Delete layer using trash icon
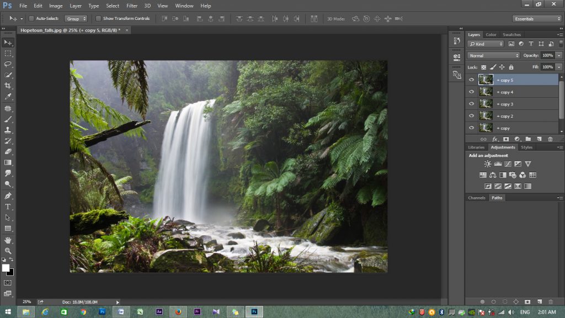The image size is (565, 318). [550, 139]
